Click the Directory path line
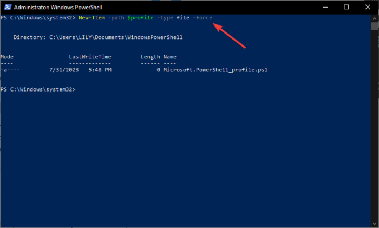This screenshot has height=228, width=379. click(98, 37)
